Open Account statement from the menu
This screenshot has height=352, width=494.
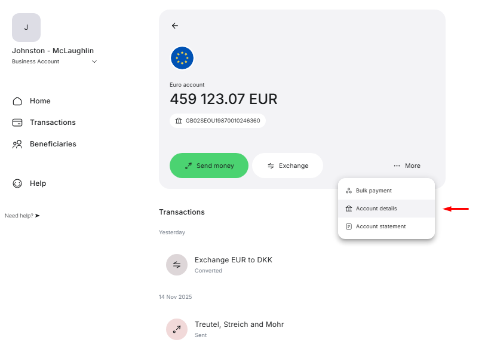point(381,226)
